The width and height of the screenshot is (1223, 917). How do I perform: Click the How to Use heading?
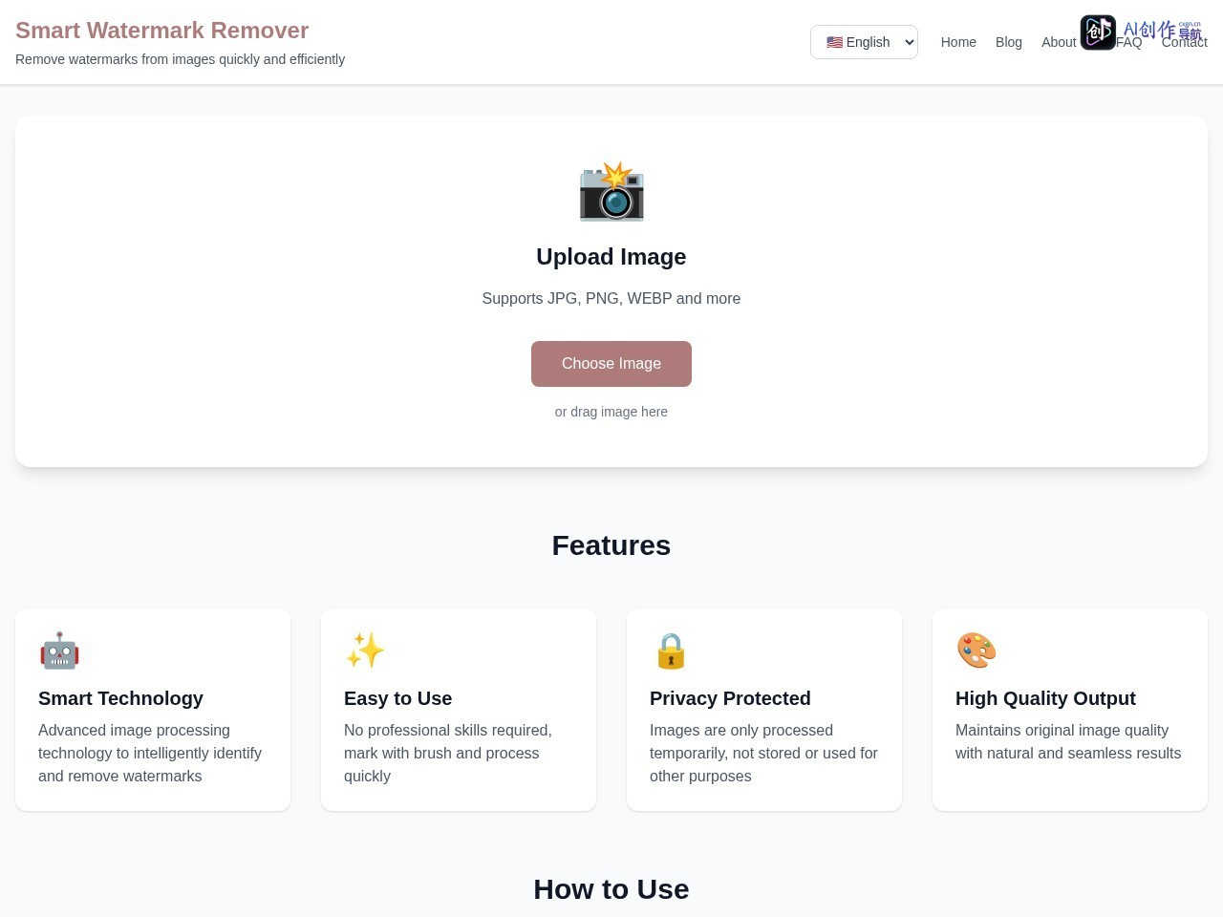click(611, 889)
